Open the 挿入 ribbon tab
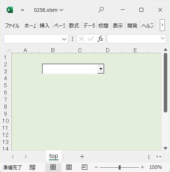This screenshot has height=172, width=170. point(45,25)
